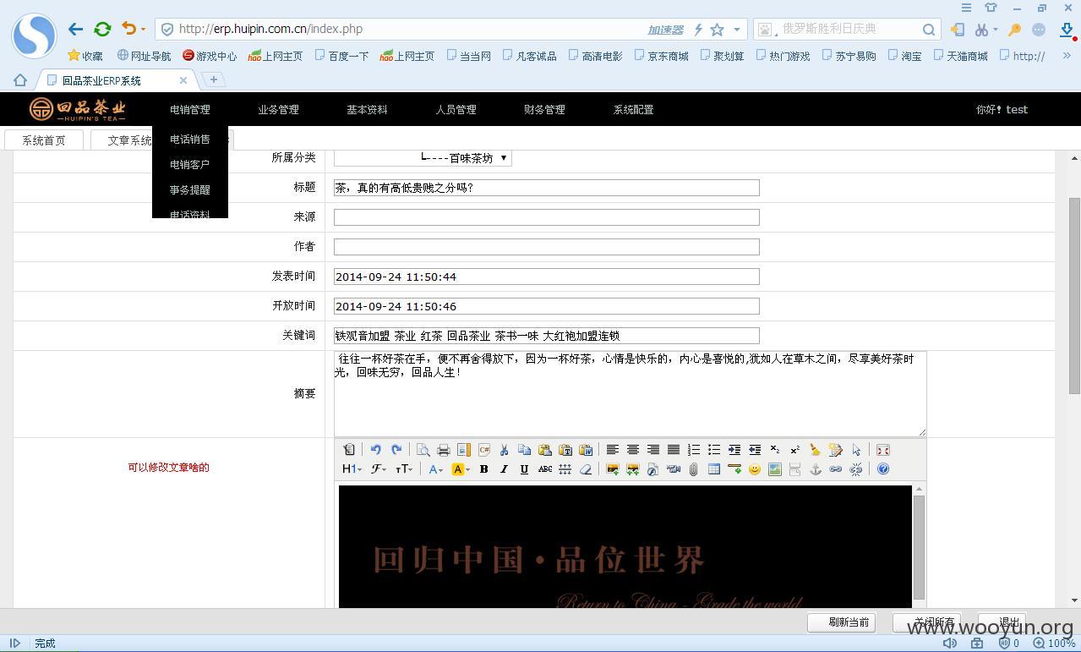This screenshot has width=1081, height=652.
Task: Open the 百度一下 bookmark
Action: click(x=341, y=56)
